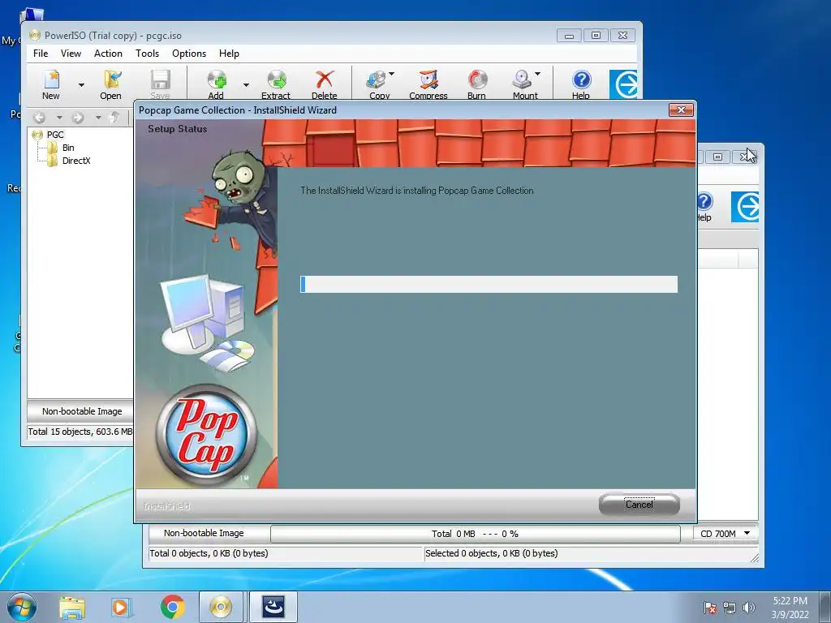Open the Windows Start menu
Image resolution: width=831 pixels, height=623 pixels.
[x=22, y=607]
